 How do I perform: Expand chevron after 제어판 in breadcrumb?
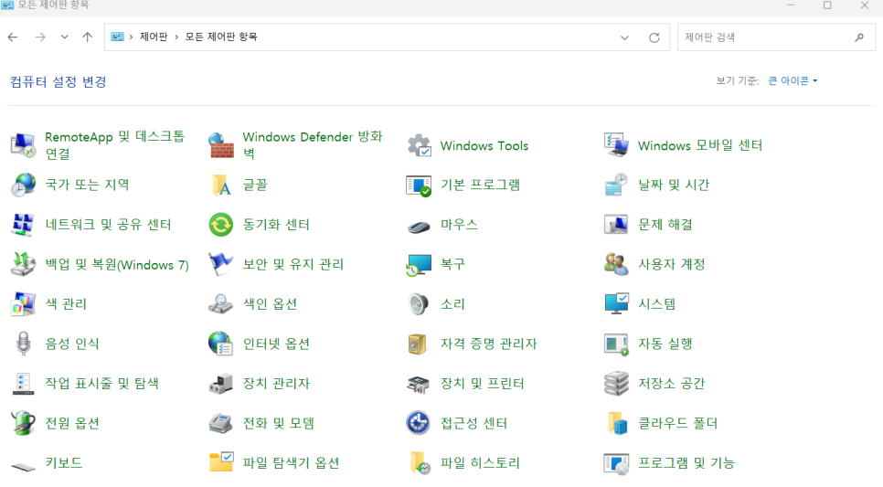176,37
